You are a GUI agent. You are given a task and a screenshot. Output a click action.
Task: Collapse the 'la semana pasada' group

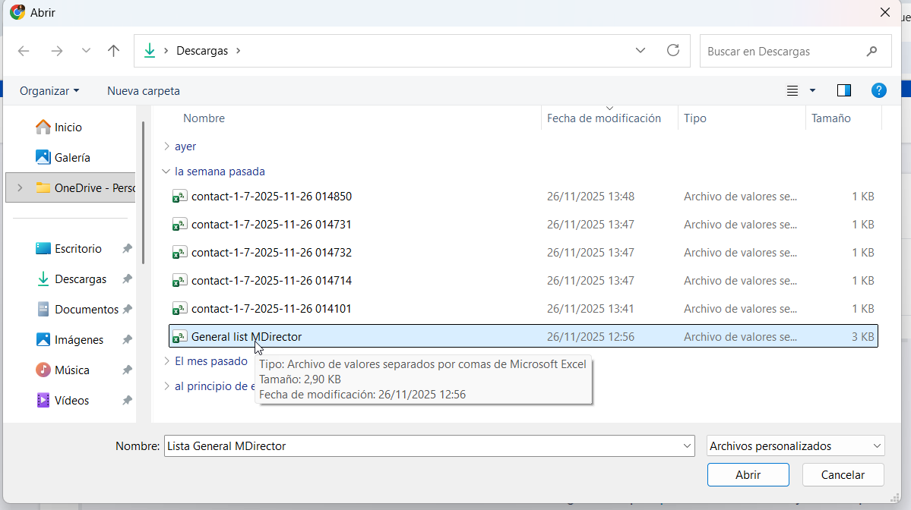[x=167, y=172]
